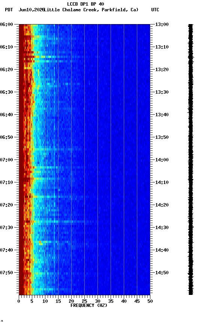The height and width of the screenshot is (325, 207).
Task: Click the frequency axis value 0
Action: tap(19, 301)
